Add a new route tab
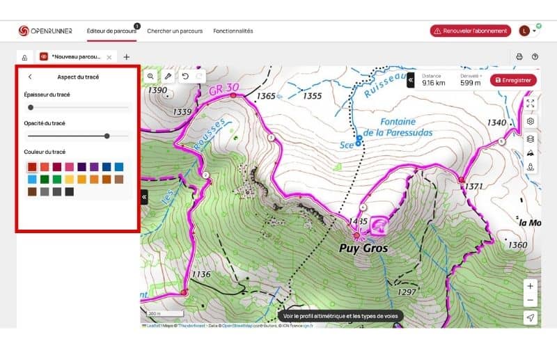557x348 pixels. tap(126, 57)
